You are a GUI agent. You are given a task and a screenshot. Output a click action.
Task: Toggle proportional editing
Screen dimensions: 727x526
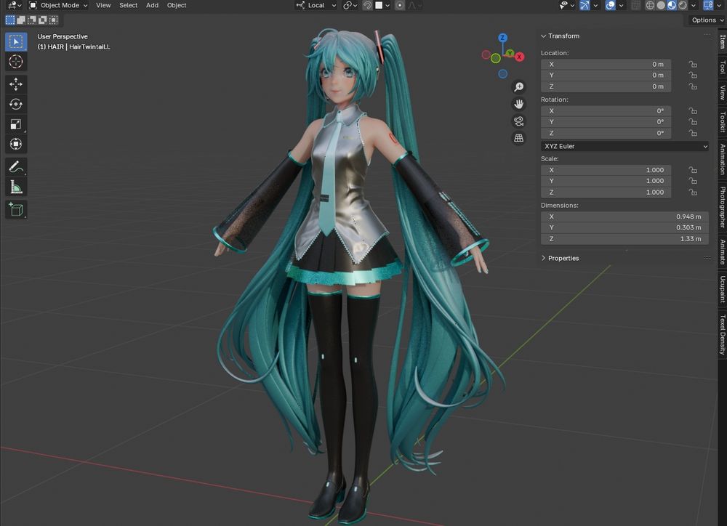[400, 6]
